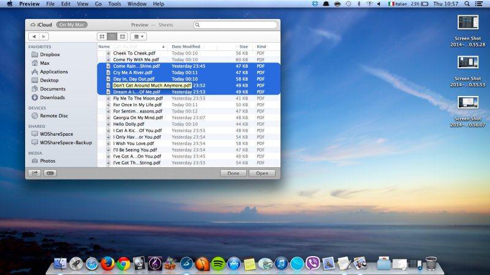The width and height of the screenshot is (490, 275).
Task: Click the Done button
Action: (233, 173)
